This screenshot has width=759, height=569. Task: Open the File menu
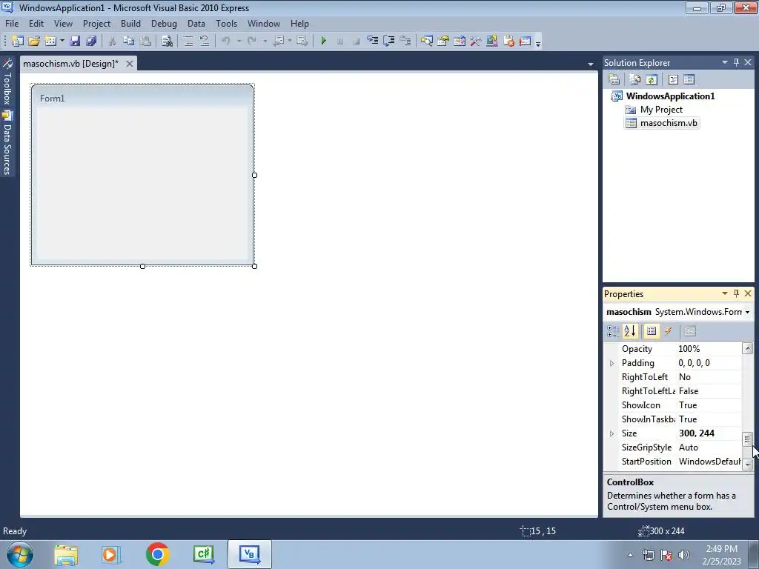[x=12, y=24]
